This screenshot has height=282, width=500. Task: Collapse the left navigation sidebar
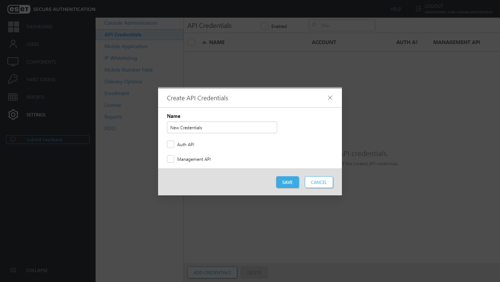pyautogui.click(x=13, y=270)
